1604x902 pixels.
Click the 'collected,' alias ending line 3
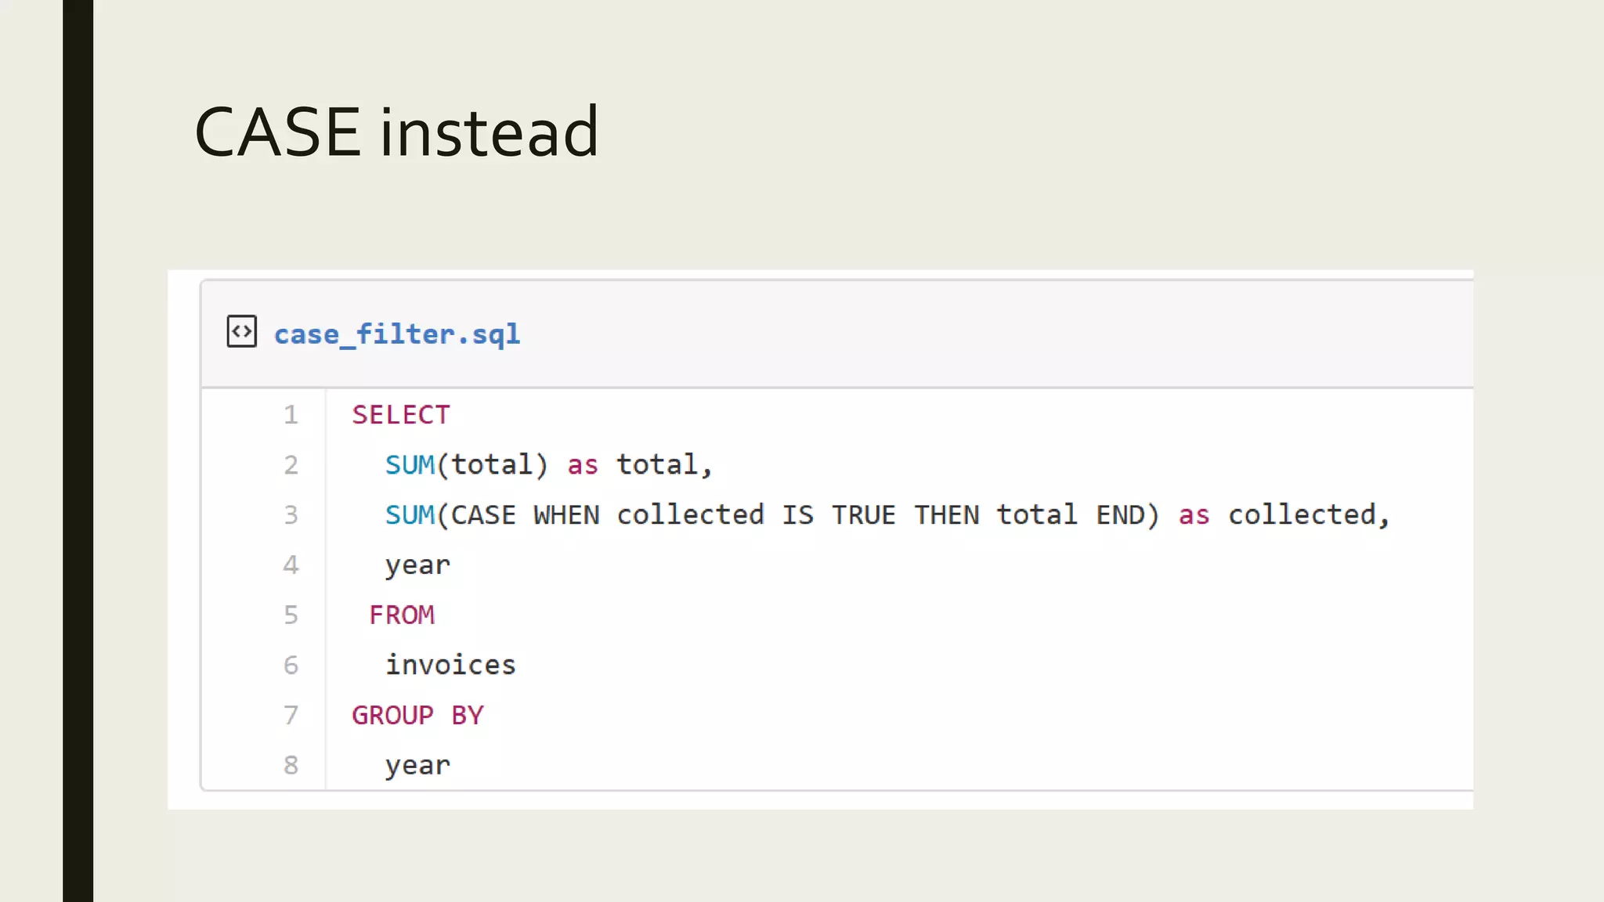(1309, 514)
